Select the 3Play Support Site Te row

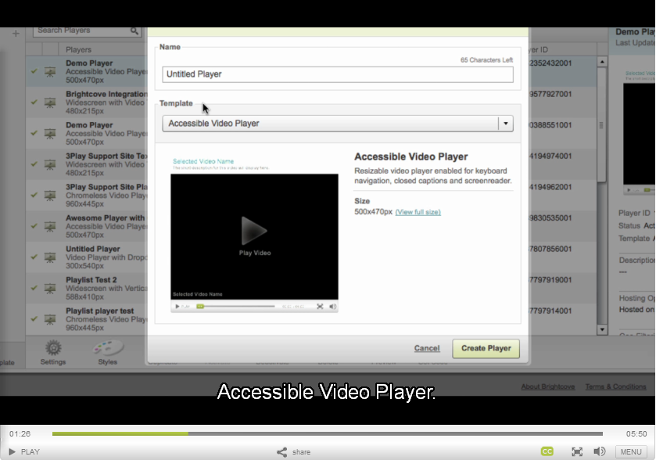click(87, 164)
